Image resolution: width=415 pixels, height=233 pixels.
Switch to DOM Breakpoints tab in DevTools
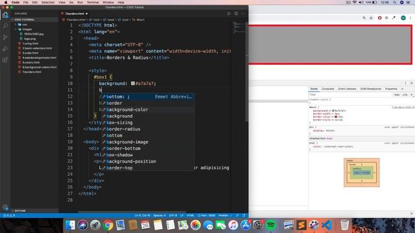click(x=370, y=89)
